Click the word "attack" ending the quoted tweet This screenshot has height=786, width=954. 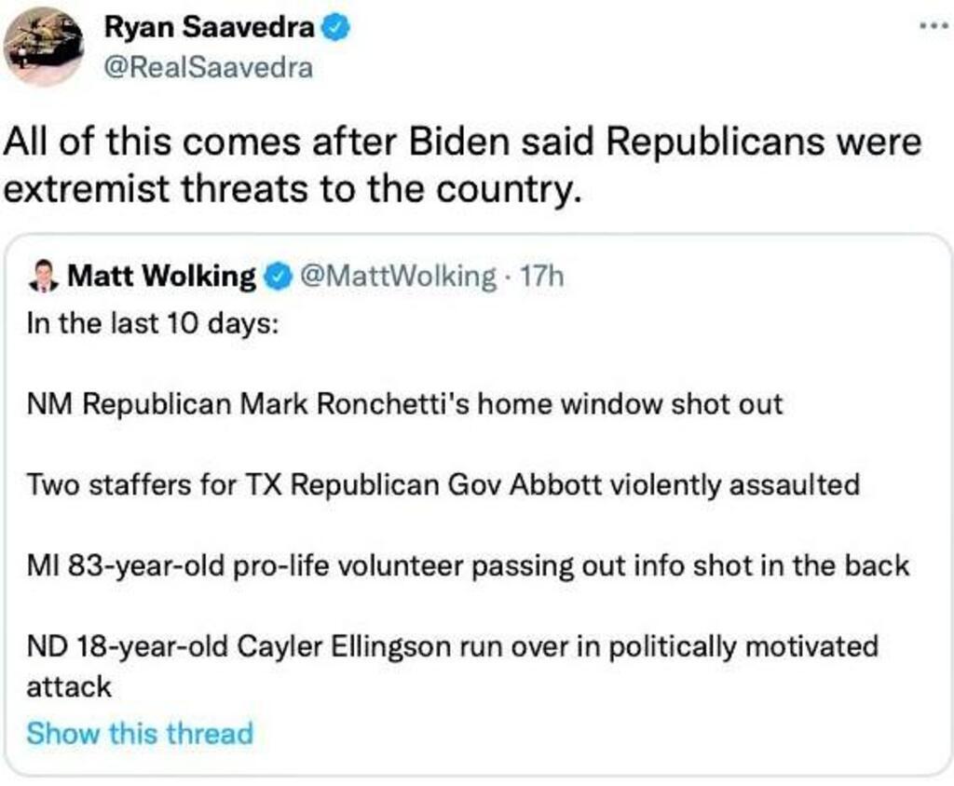[69, 687]
